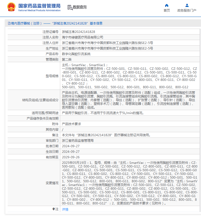The image size is (201, 216).
Task: Click the 附件 row label
Action: [x=55, y=124]
